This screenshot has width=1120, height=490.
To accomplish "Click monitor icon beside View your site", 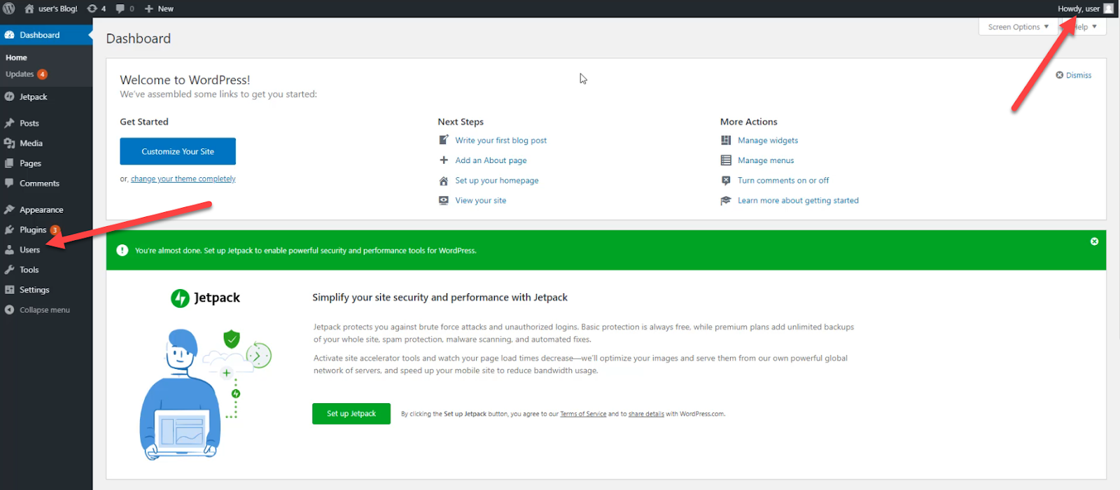I will 444,200.
